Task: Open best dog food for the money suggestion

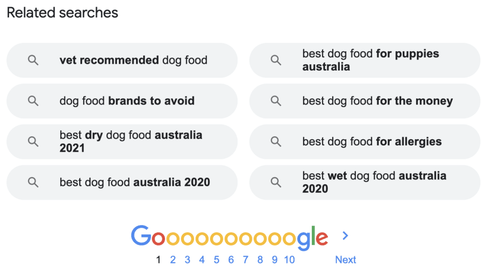Action: pos(378,101)
